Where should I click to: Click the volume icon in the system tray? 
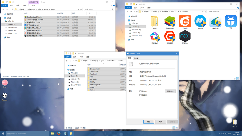pyautogui.click(x=223, y=134)
